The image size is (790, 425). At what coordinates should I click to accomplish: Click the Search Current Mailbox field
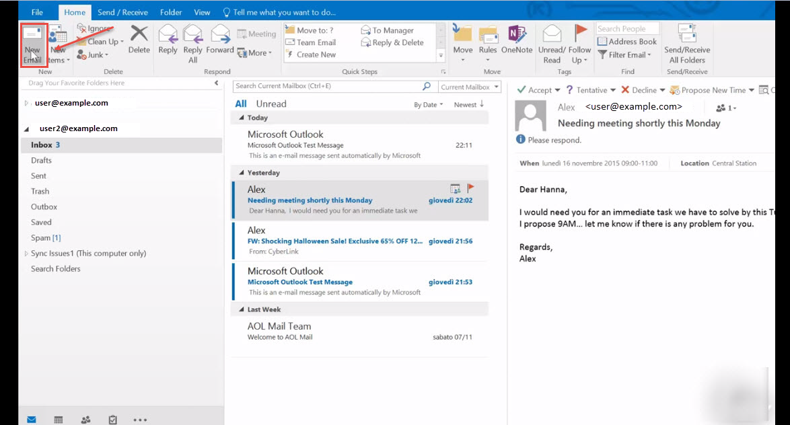click(323, 86)
